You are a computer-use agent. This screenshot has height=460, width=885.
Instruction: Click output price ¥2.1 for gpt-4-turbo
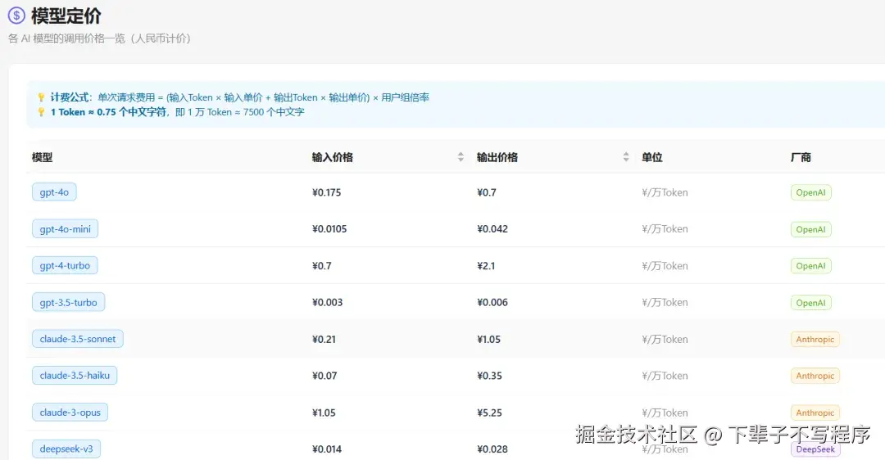click(486, 265)
